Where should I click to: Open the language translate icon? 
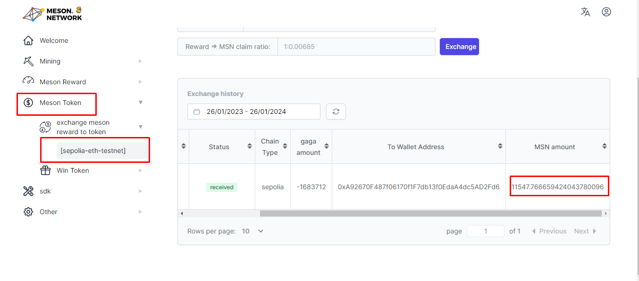(x=585, y=12)
